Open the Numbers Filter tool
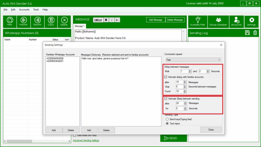Image resolution: width=261 pixels, height=147 pixels. 197,21
